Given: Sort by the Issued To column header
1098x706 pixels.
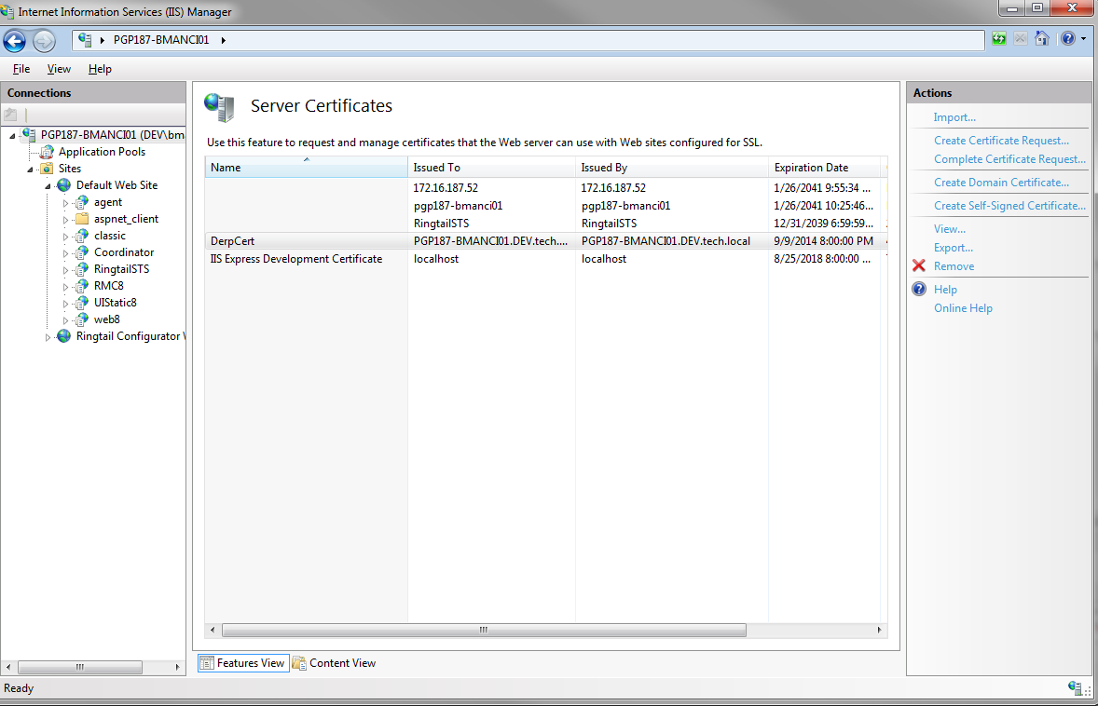Looking at the screenshot, I should click(x=491, y=168).
